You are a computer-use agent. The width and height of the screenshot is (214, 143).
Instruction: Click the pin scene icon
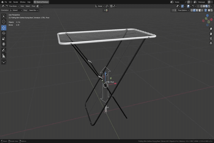click(185, 2)
